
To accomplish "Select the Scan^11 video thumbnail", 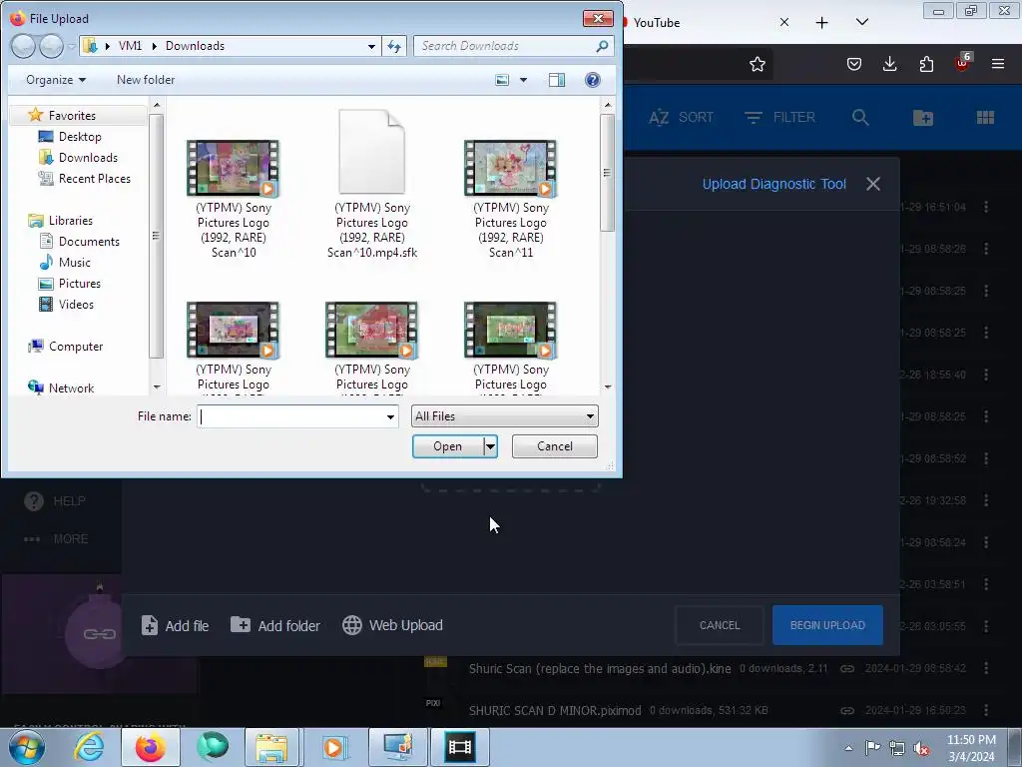I will (511, 168).
